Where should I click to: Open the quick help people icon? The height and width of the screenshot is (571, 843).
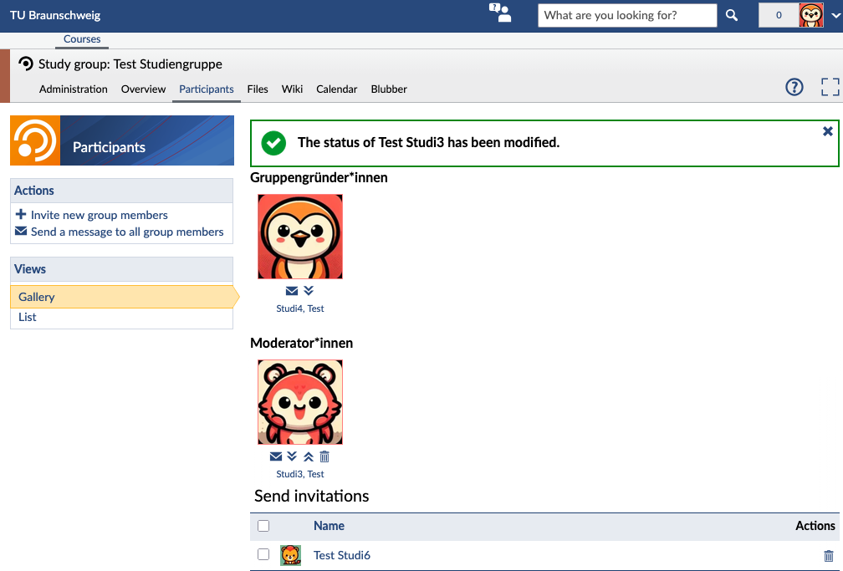[500, 13]
